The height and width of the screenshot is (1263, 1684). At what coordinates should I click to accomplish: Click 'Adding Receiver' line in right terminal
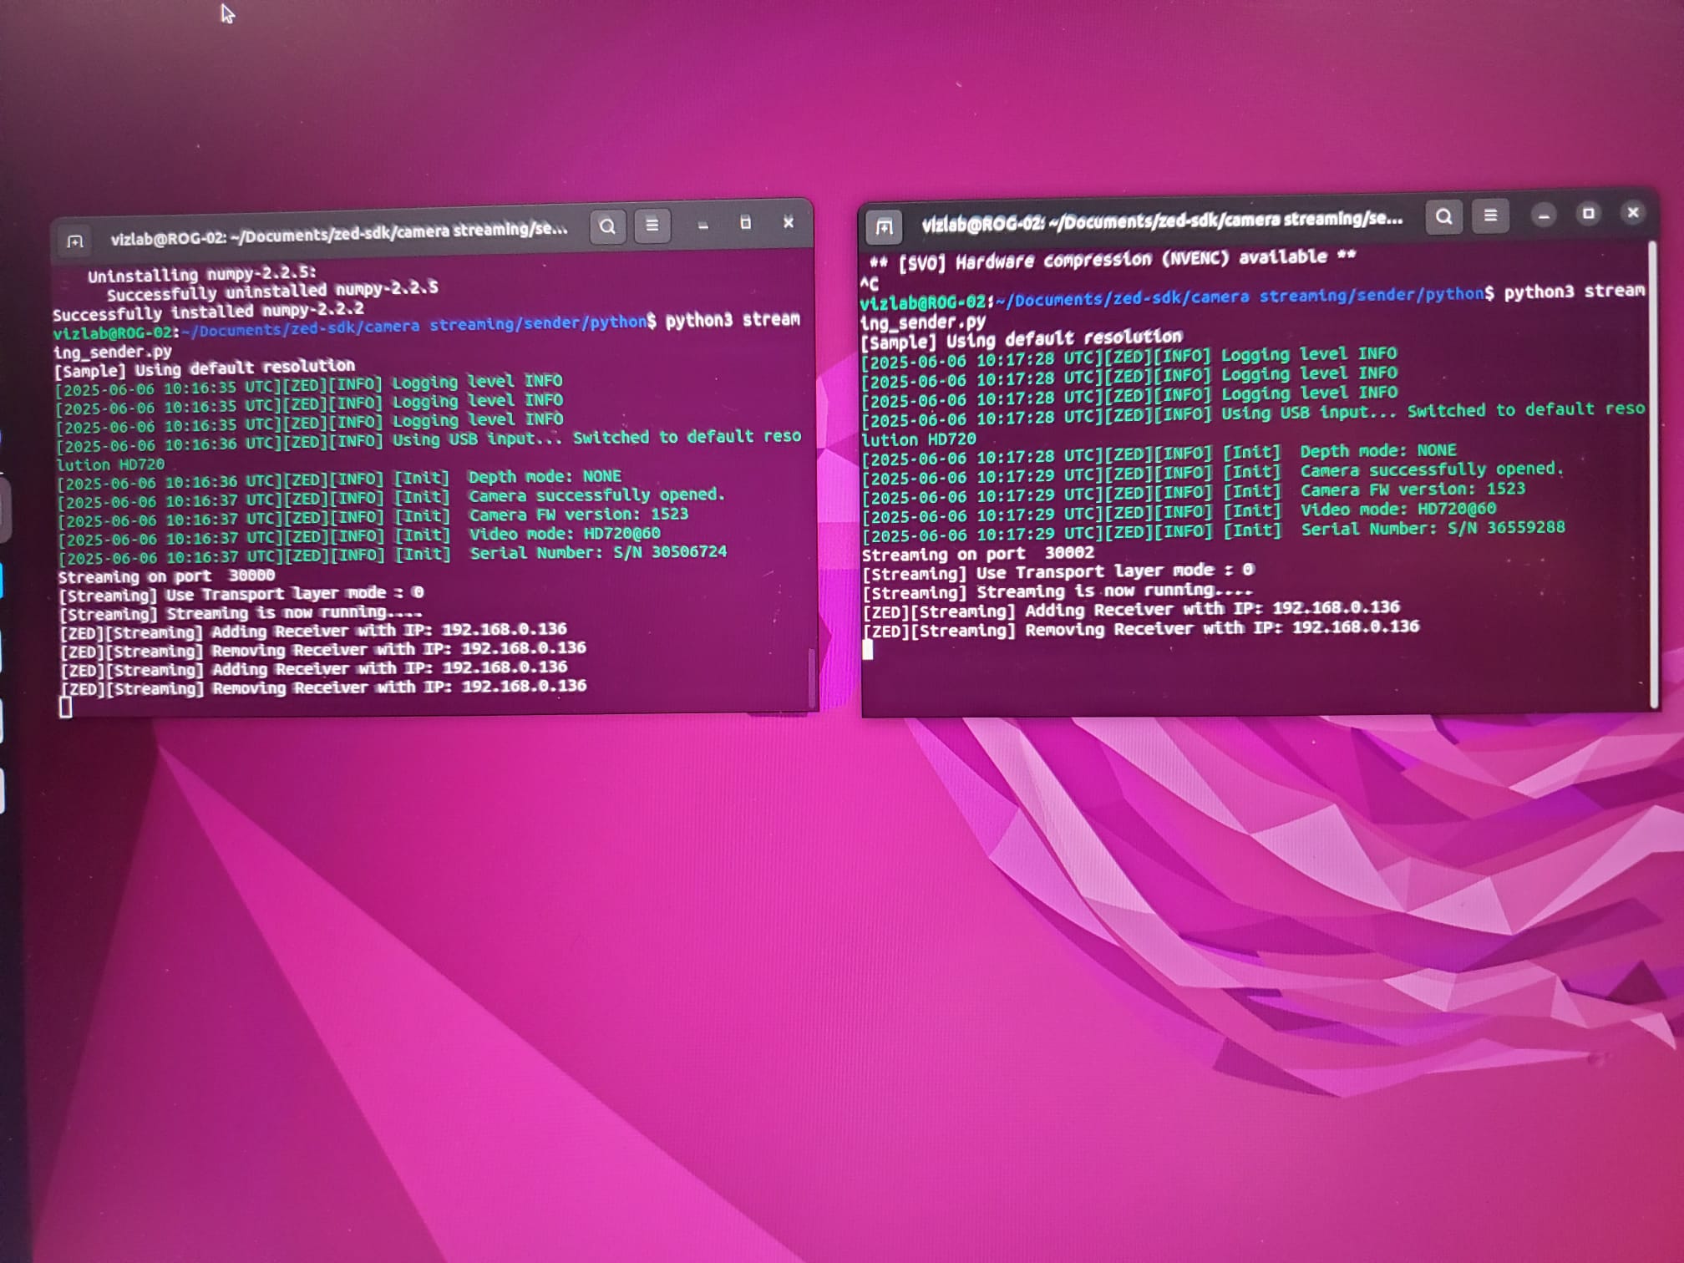(x=1131, y=610)
